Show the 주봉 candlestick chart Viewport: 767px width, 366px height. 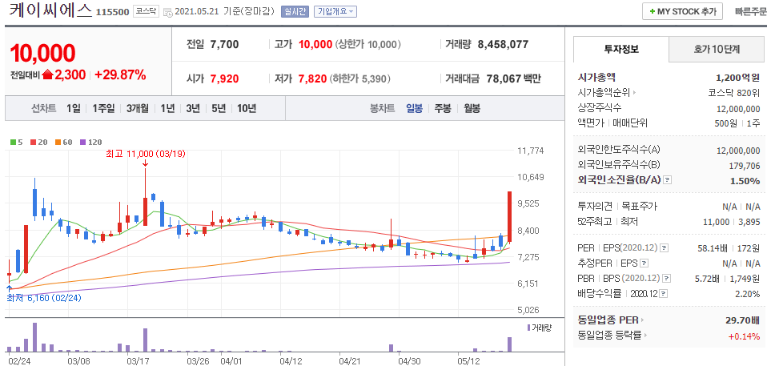click(443, 108)
